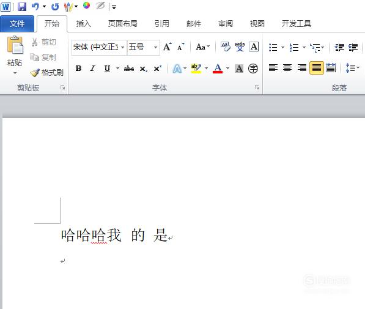Apply character border A icon
This screenshot has height=309, width=365.
click(254, 47)
